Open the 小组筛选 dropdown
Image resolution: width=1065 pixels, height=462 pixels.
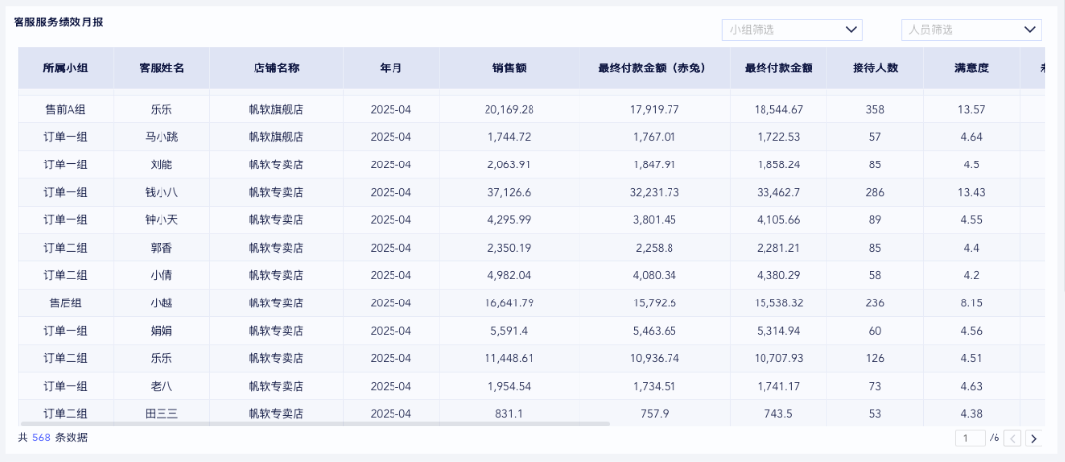point(793,30)
